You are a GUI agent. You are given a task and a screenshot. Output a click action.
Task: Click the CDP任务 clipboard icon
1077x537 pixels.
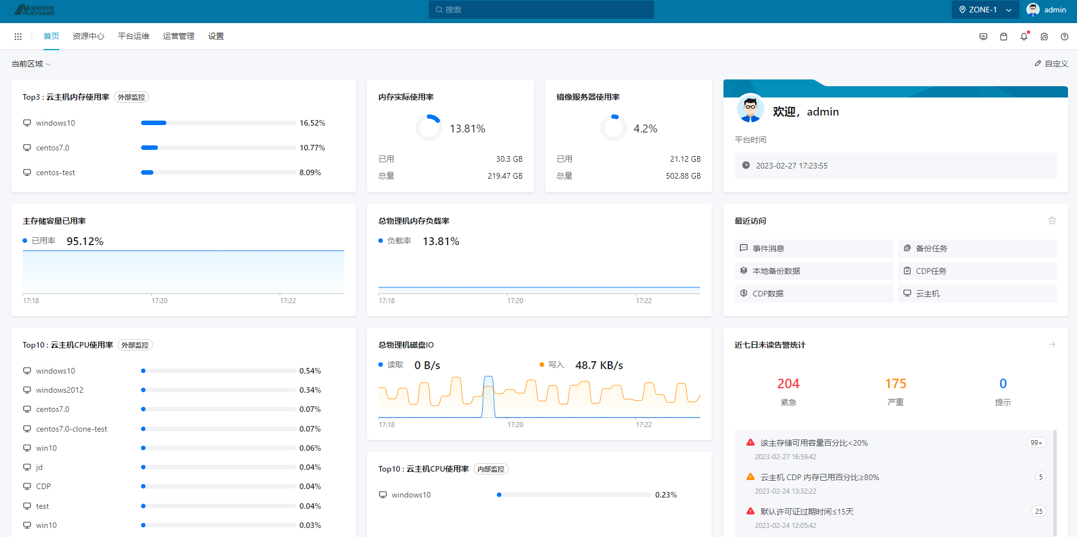(907, 270)
